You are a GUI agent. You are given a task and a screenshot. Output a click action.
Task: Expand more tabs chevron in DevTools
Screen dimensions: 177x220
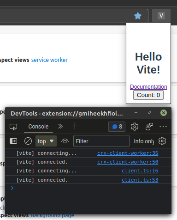tap(60, 126)
